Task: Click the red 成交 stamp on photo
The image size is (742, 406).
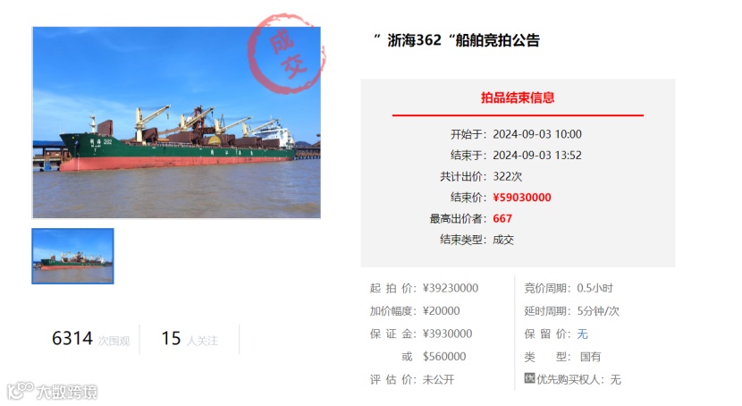Action: 287,54
